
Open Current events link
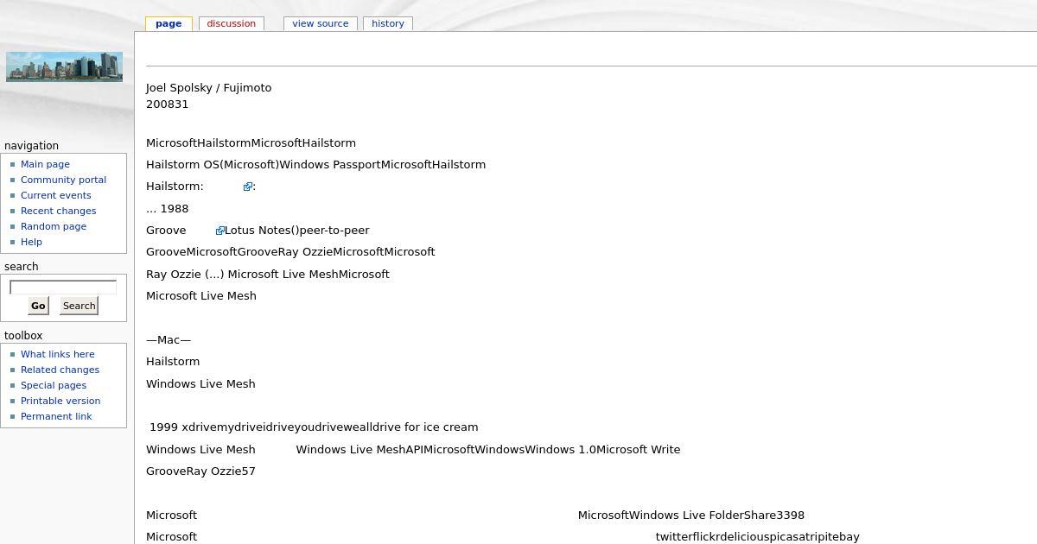pyautogui.click(x=55, y=195)
